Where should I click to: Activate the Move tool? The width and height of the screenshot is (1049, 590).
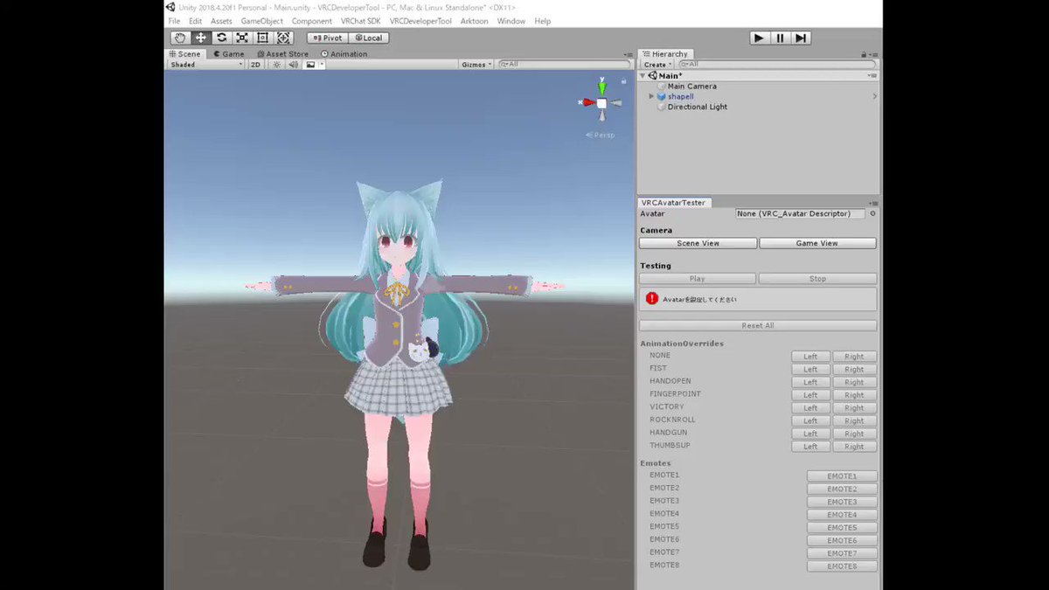201,38
